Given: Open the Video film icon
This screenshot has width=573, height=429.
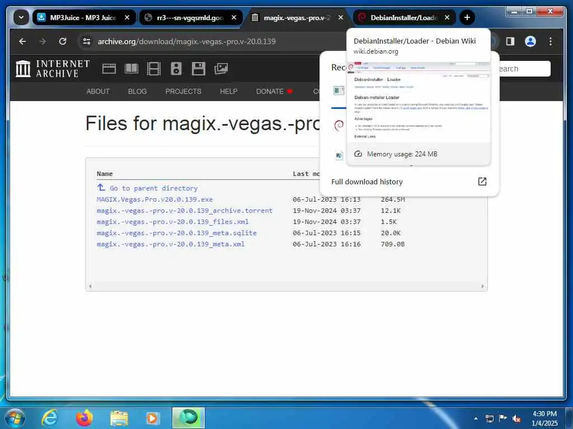Looking at the screenshot, I should [x=153, y=69].
